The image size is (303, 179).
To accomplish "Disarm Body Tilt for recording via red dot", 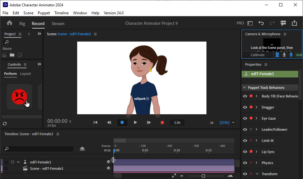I will (251, 96).
